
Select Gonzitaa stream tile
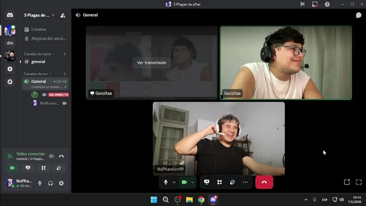(x=152, y=63)
